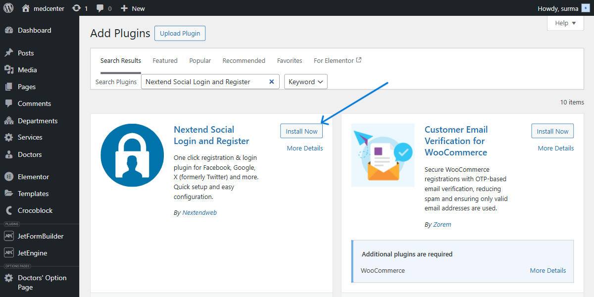Image resolution: width=594 pixels, height=297 pixels.
Task: Open More Details for Nextend Social Login
Action: click(305, 148)
